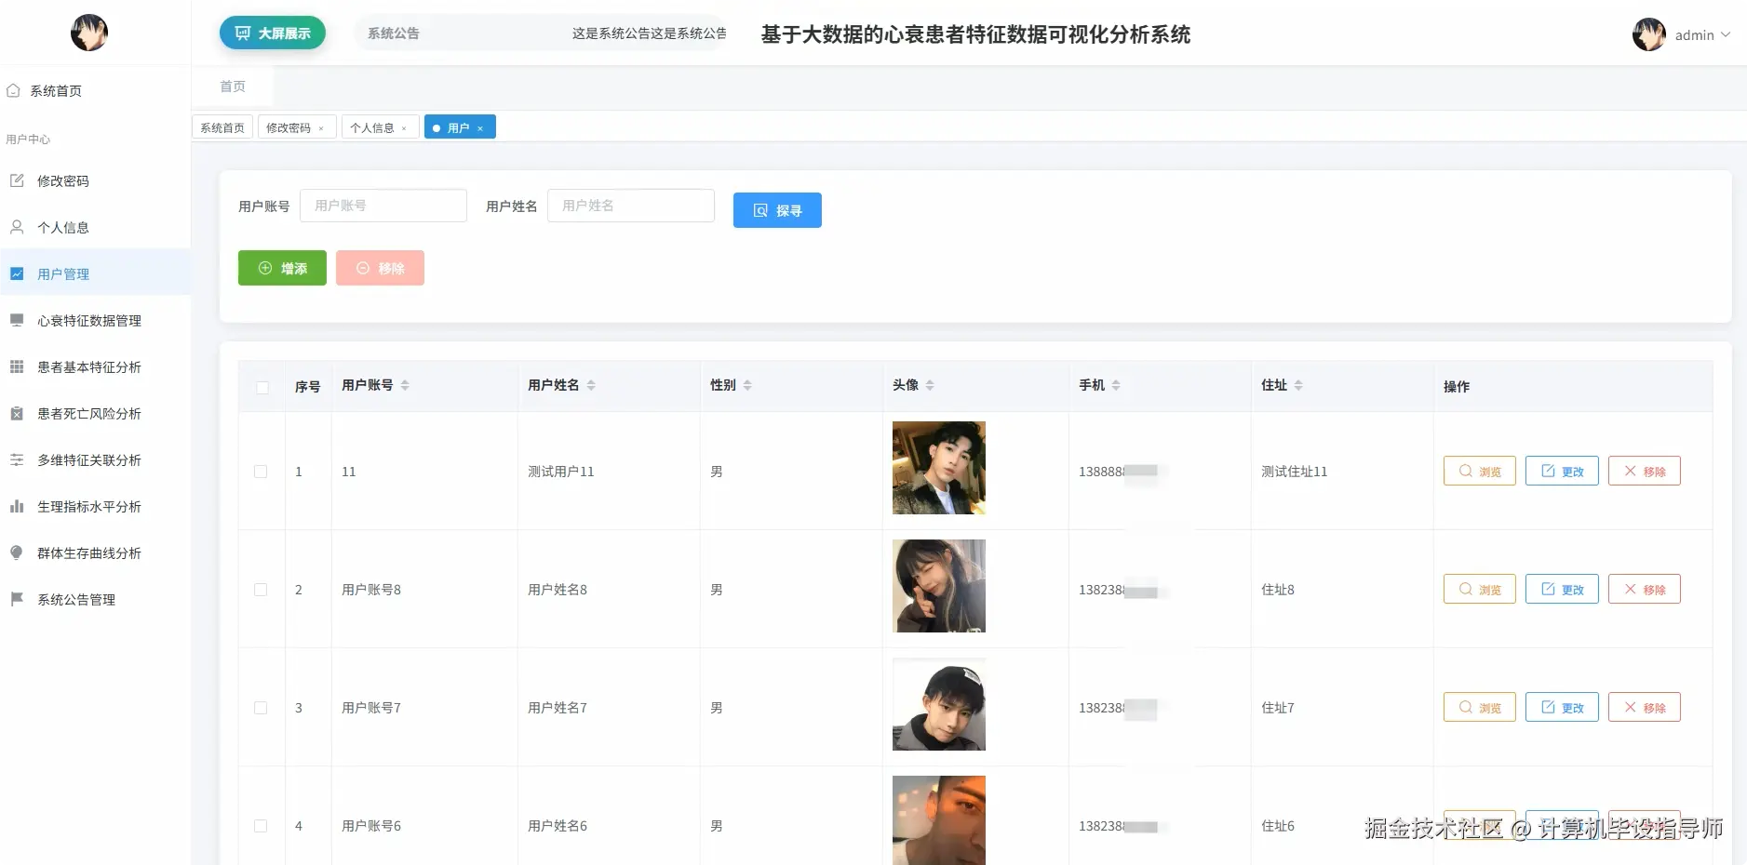The width and height of the screenshot is (1747, 865).
Task: Click the red 移除 batch delete button
Action: (x=380, y=268)
